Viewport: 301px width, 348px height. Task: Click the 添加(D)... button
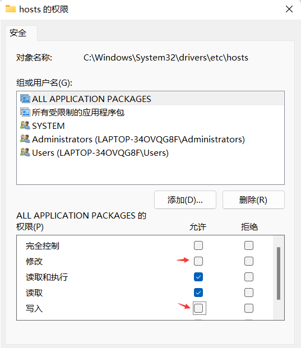pyautogui.click(x=185, y=199)
